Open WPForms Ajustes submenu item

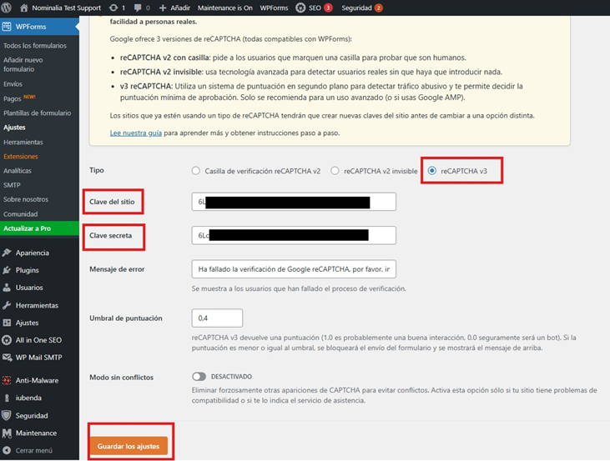pos(14,128)
